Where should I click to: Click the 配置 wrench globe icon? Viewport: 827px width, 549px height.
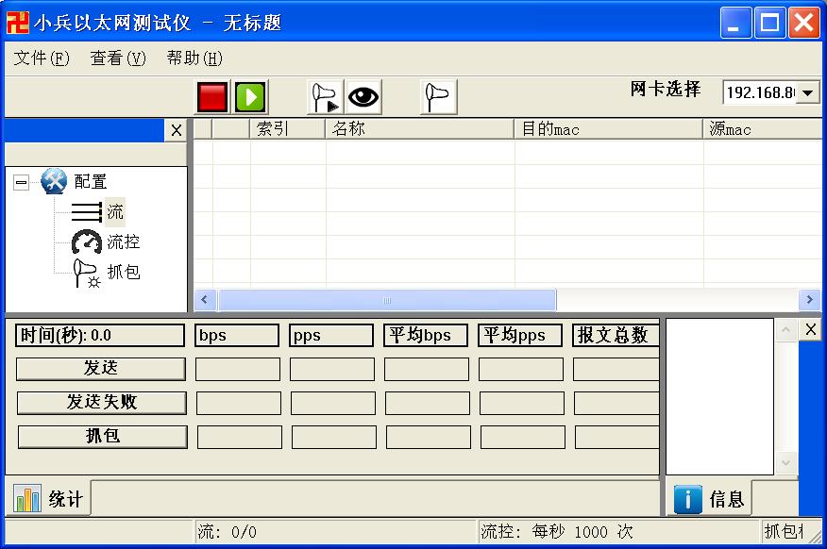click(x=54, y=181)
